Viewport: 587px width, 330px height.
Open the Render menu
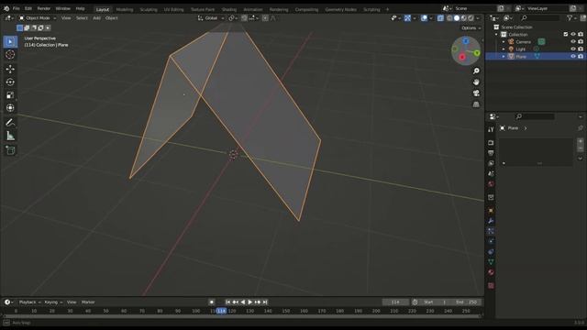coord(44,8)
